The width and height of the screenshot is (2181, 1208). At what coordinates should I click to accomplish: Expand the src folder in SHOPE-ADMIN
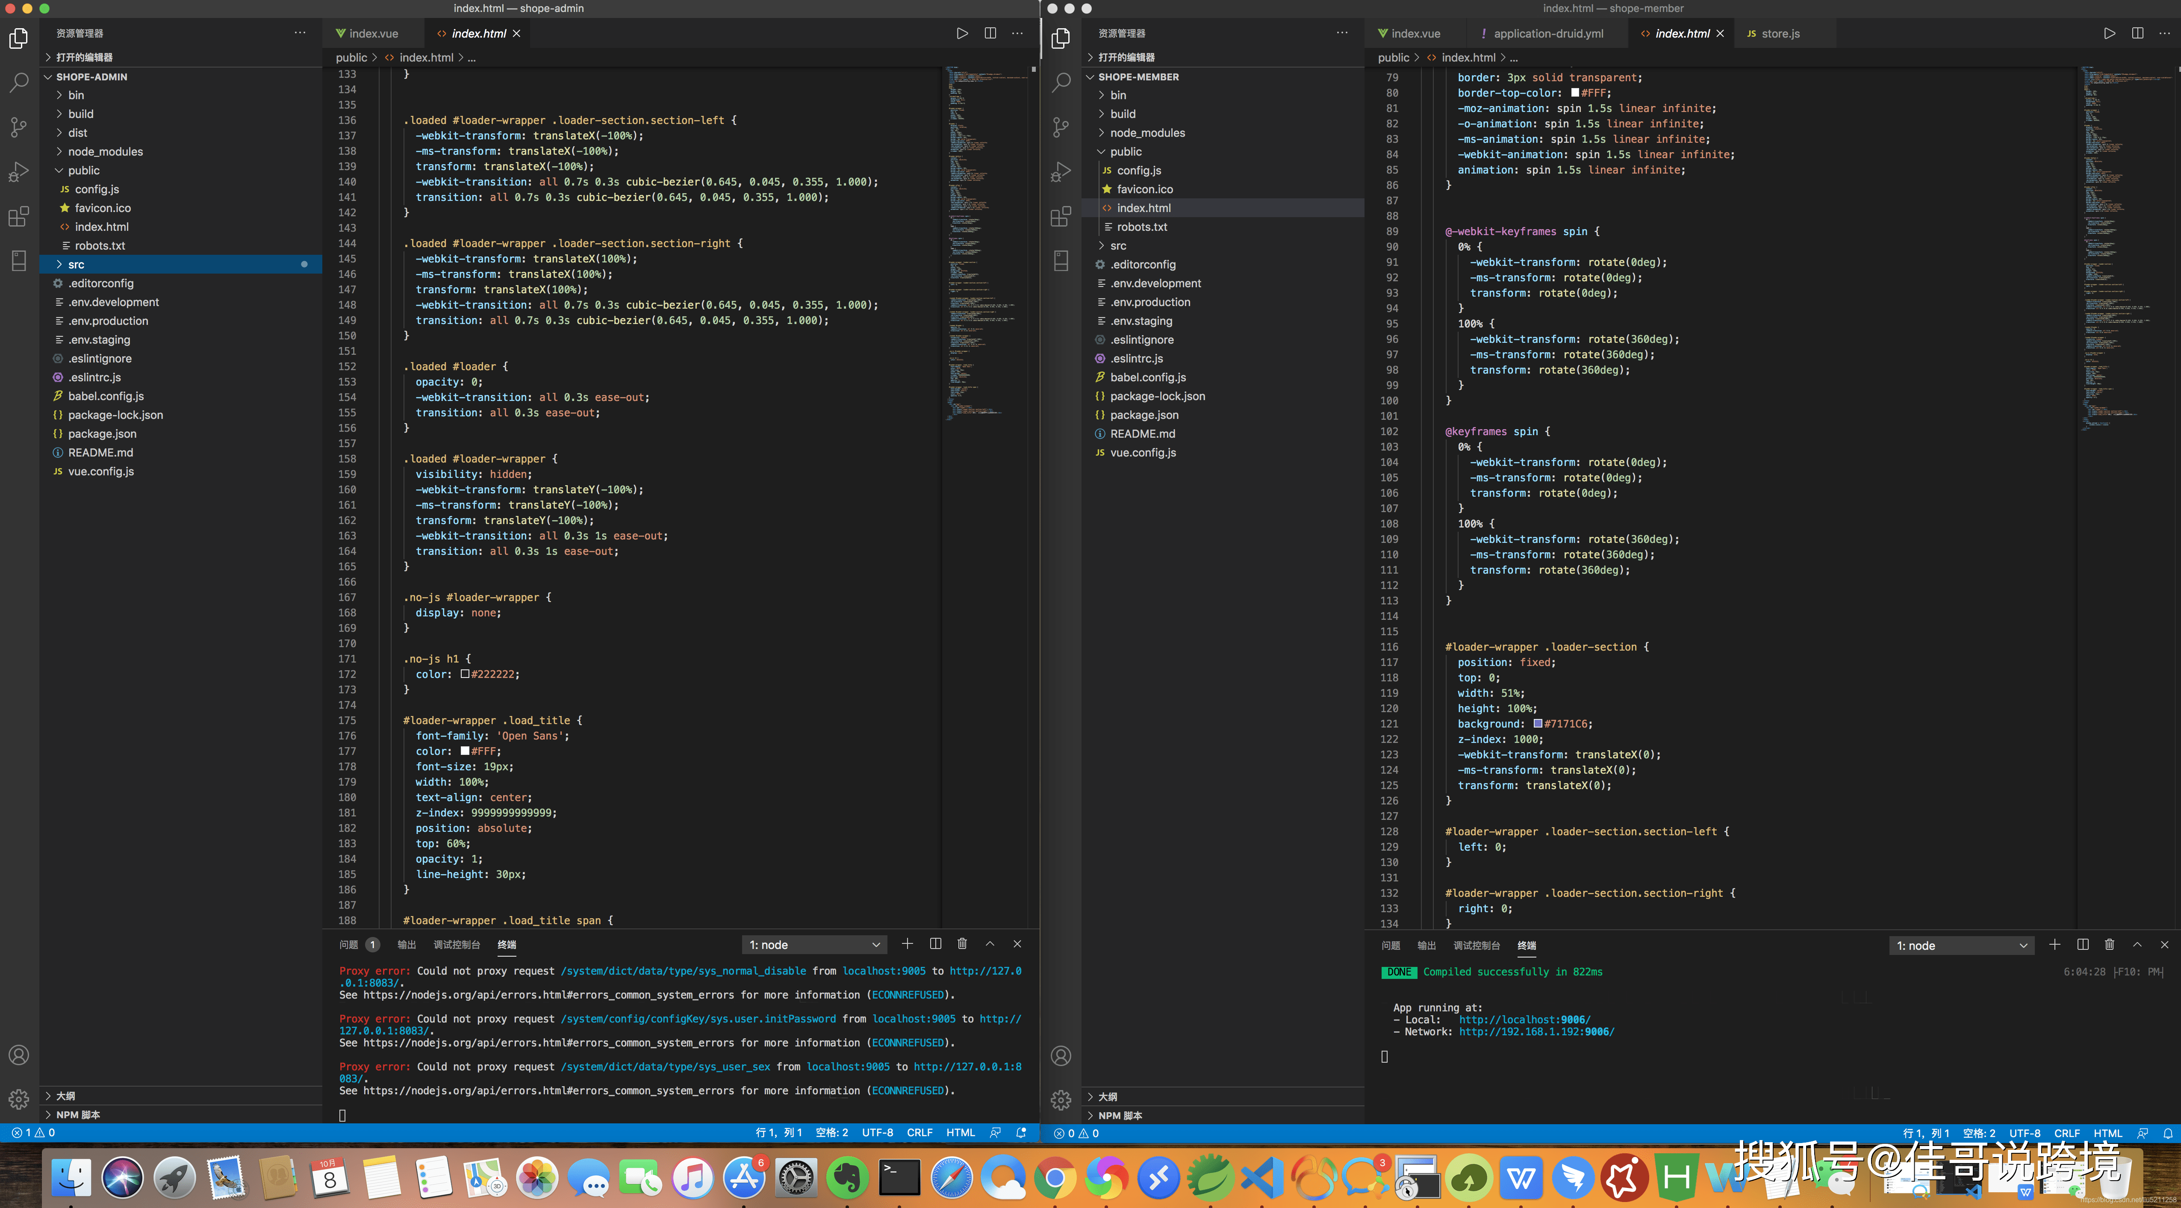pyautogui.click(x=76, y=265)
